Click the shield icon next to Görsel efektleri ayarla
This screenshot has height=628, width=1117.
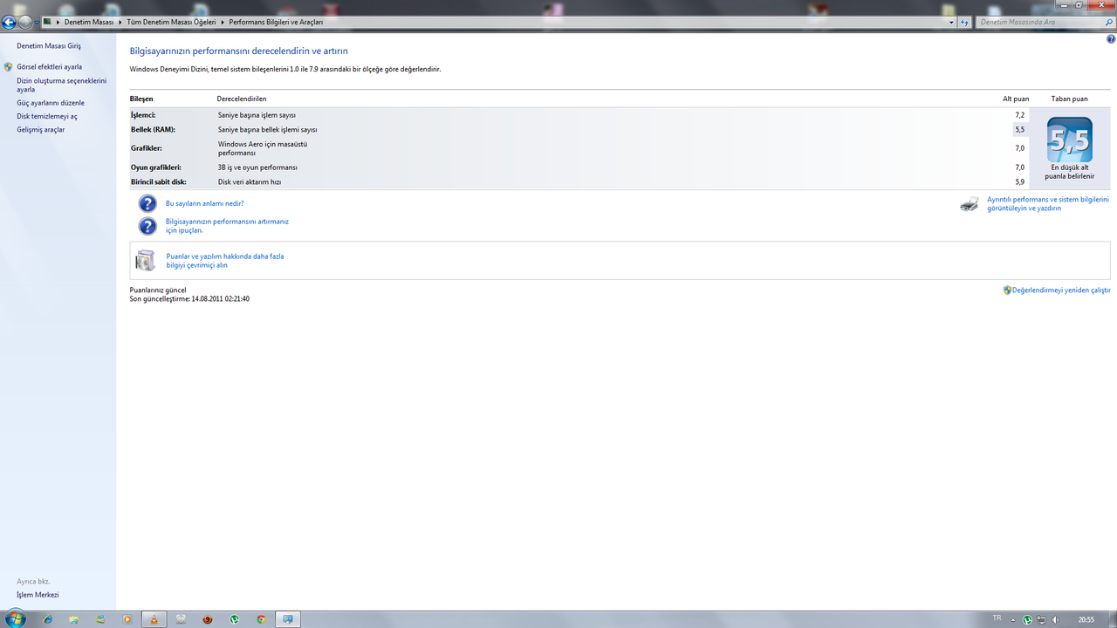click(8, 66)
